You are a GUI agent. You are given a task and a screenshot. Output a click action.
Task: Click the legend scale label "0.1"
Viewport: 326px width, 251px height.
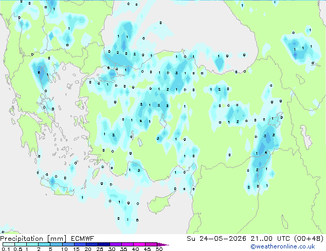[x=6, y=249]
